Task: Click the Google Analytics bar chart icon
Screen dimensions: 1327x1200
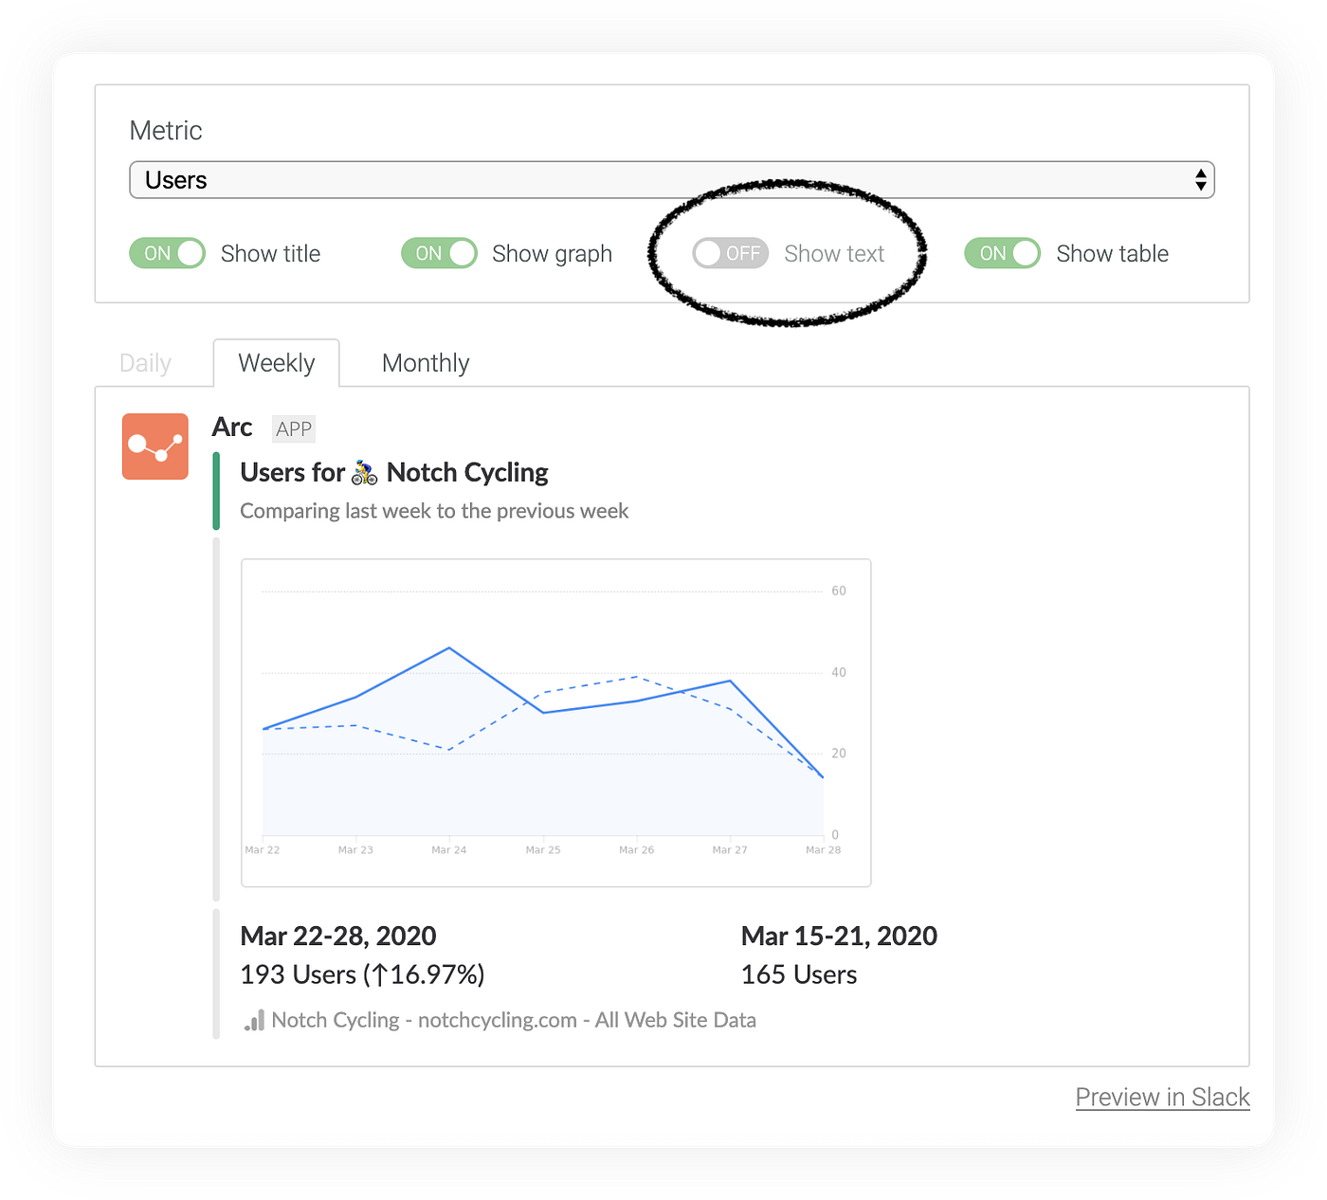Action: coord(254,1021)
